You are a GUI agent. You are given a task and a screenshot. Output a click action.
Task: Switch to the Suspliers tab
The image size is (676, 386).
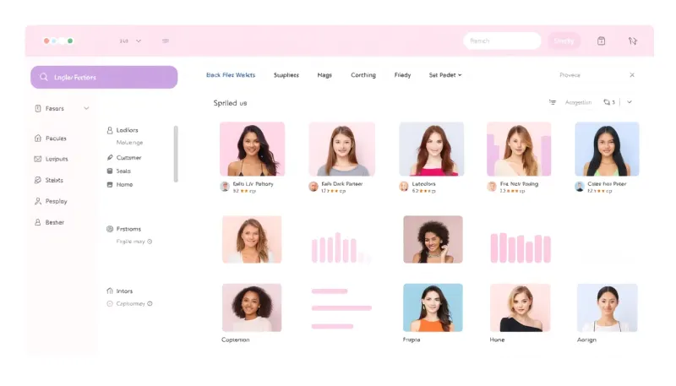(286, 75)
